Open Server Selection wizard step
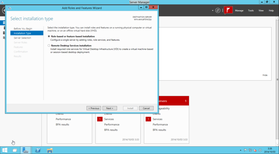The width and height of the screenshot is (279, 154). (22, 38)
